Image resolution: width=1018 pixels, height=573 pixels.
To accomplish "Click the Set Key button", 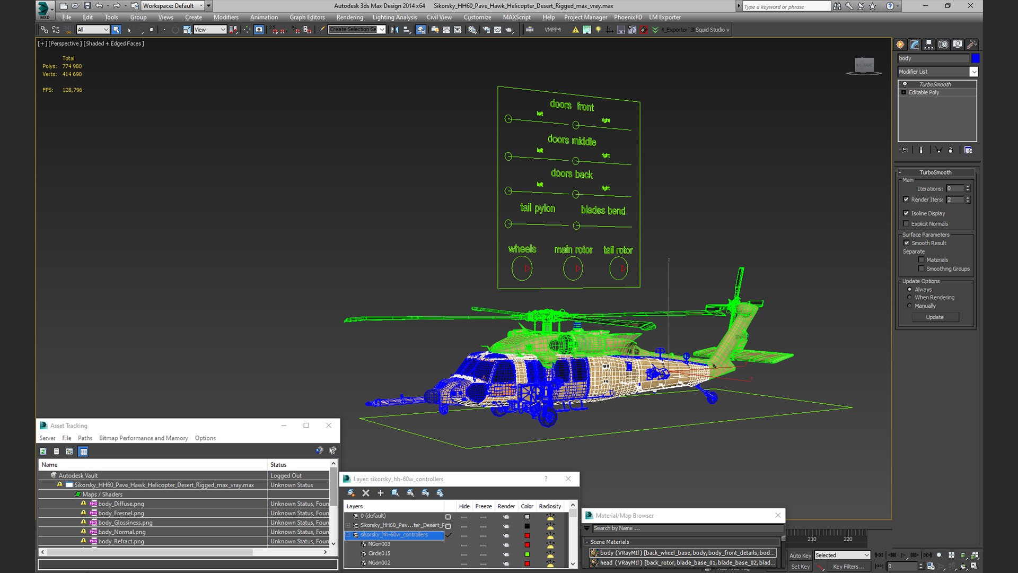I will pyautogui.click(x=800, y=567).
